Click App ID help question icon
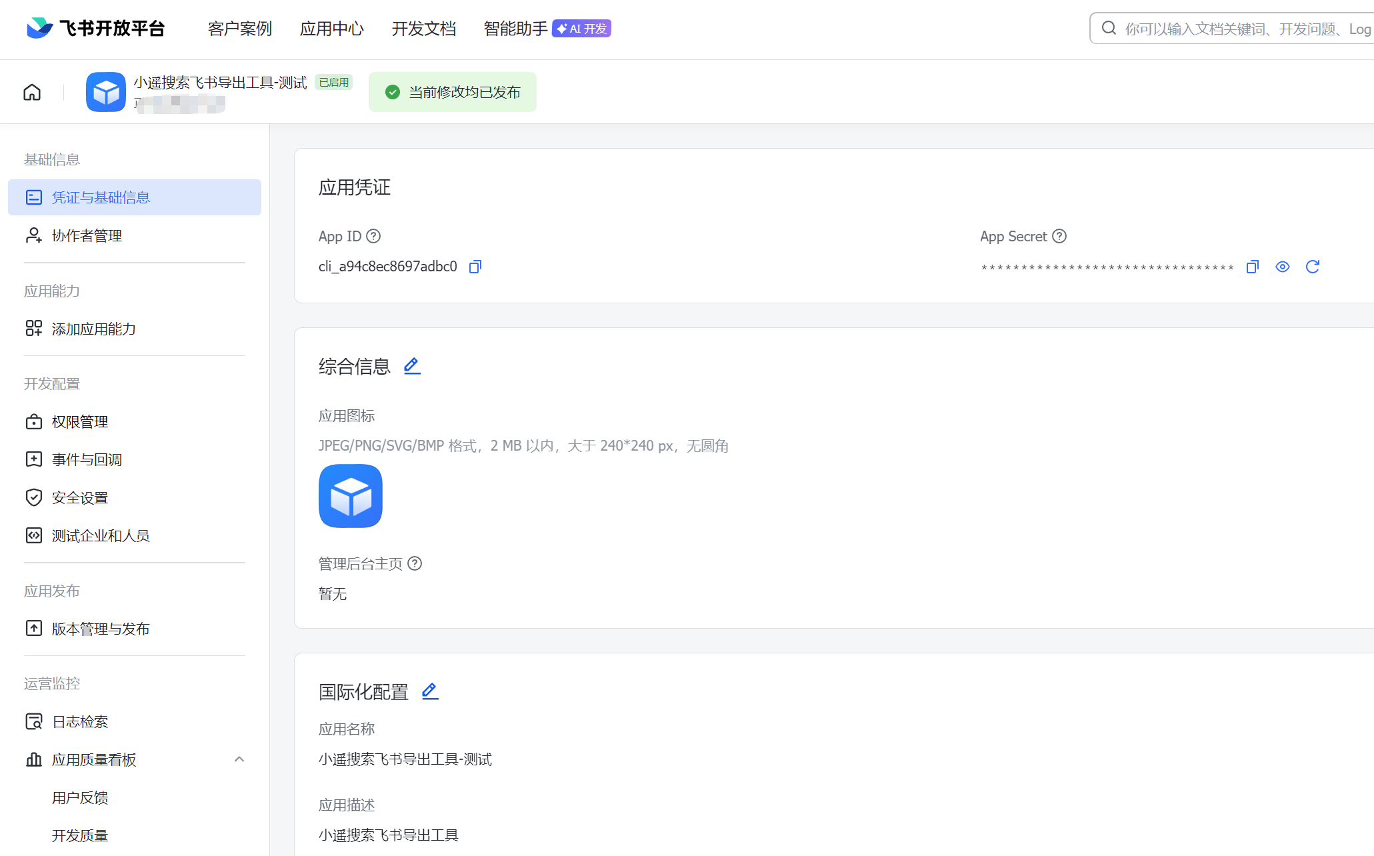Image resolution: width=1374 pixels, height=856 pixels. click(x=373, y=236)
